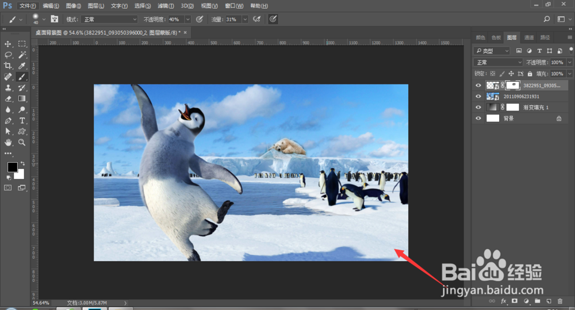Toggle Quick Mask mode
The width and height of the screenshot is (575, 310).
[7, 188]
